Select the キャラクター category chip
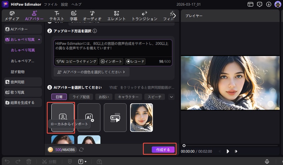The height and width of the screenshot is (165, 283). (128, 97)
